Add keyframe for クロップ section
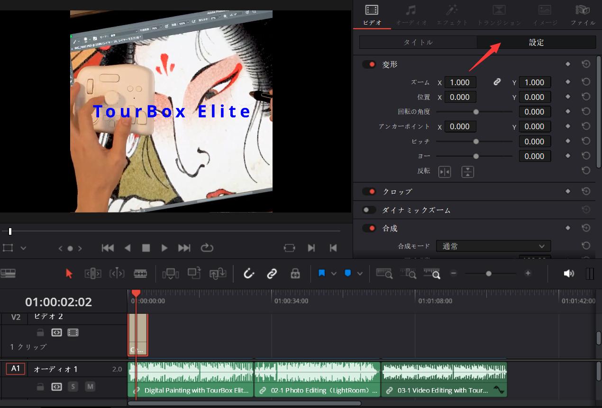This screenshot has width=602, height=408. pos(568,191)
